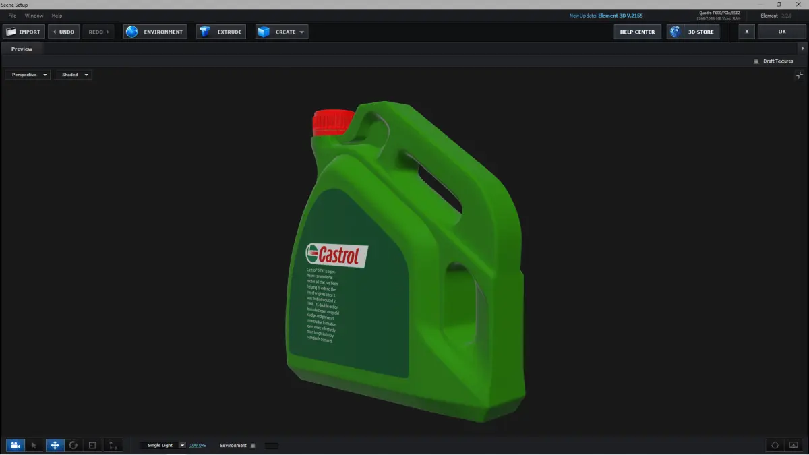Open the Environment settings button
This screenshot has width=809, height=455.
[x=155, y=32]
